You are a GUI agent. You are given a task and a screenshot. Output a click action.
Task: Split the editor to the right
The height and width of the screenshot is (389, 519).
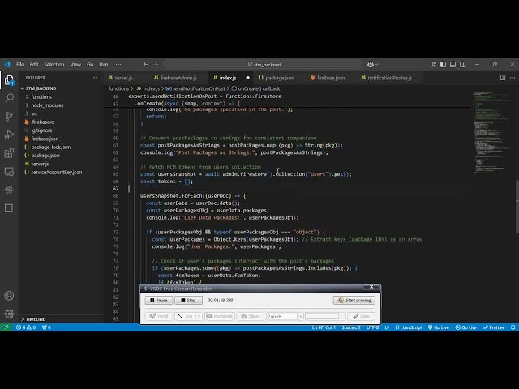pyautogui.click(x=503, y=78)
